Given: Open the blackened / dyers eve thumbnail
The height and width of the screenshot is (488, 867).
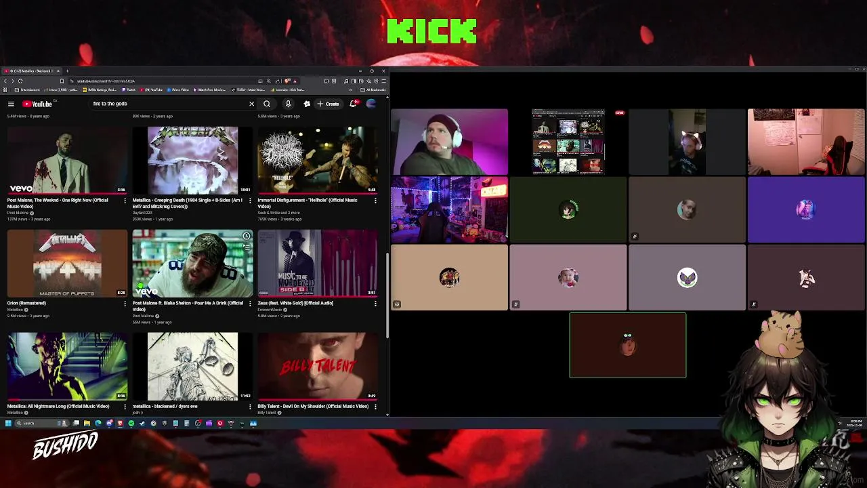Looking at the screenshot, I should [192, 366].
